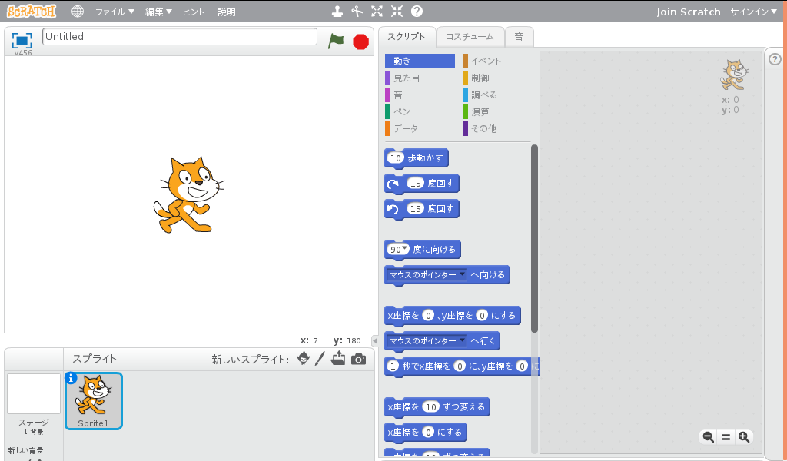The width and height of the screenshot is (787, 461).
Task: Switch stage to full screen mode
Action: tap(22, 40)
